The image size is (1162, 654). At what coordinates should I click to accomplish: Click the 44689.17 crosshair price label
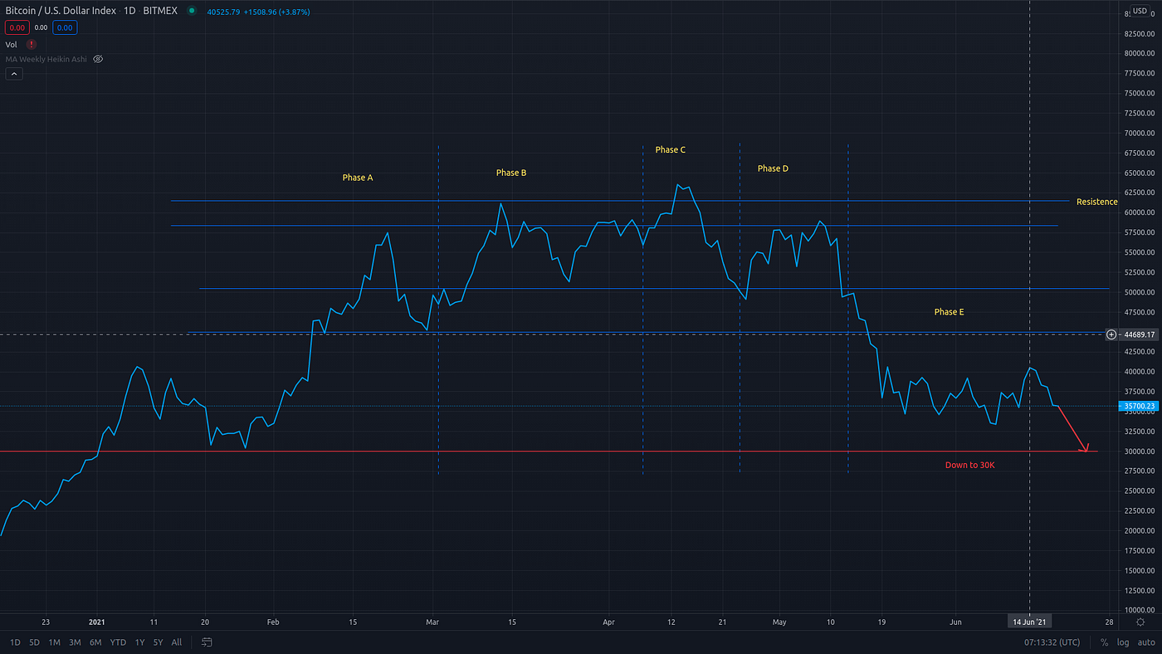point(1138,334)
